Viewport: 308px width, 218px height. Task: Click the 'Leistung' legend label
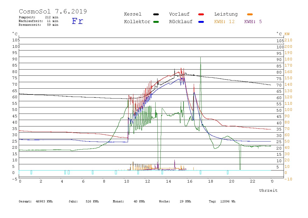tap(226, 14)
